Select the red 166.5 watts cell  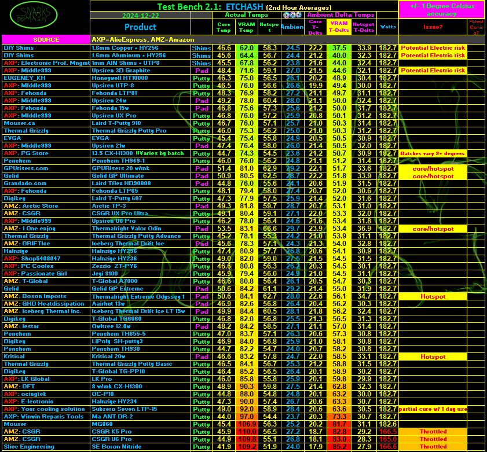click(387, 432)
